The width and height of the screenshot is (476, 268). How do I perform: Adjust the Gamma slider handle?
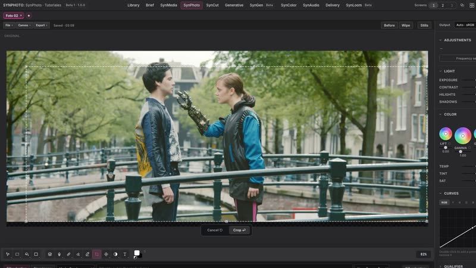[461, 152]
